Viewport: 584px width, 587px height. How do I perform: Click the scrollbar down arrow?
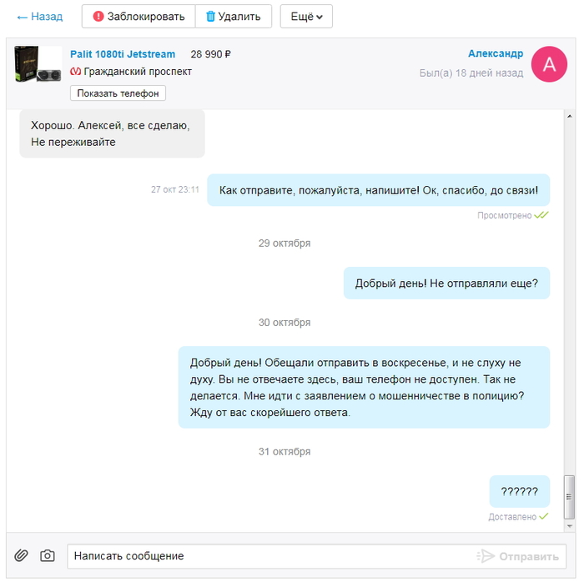569,526
